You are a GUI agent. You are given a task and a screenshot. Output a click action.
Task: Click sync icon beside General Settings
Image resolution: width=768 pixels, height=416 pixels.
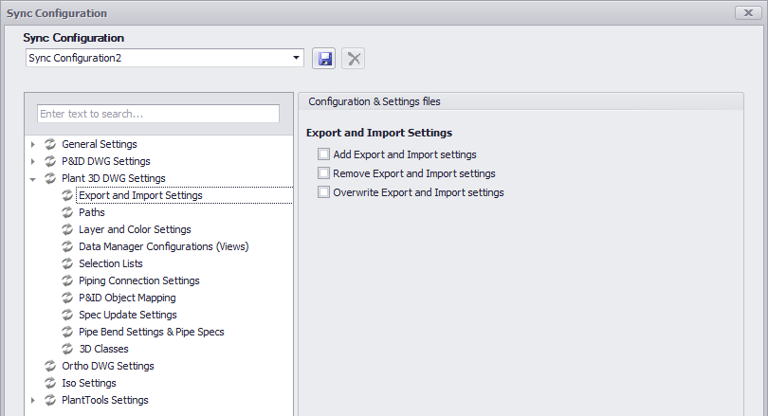pyautogui.click(x=50, y=144)
